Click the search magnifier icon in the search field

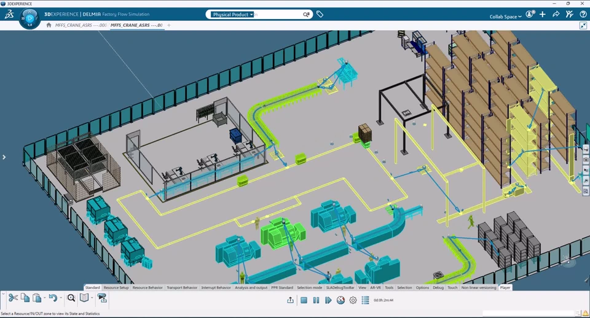[x=306, y=15]
